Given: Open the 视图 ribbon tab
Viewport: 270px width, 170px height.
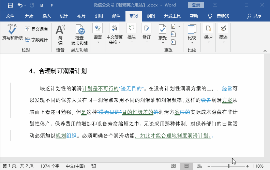Looking at the screenshot, I should click(x=151, y=16).
